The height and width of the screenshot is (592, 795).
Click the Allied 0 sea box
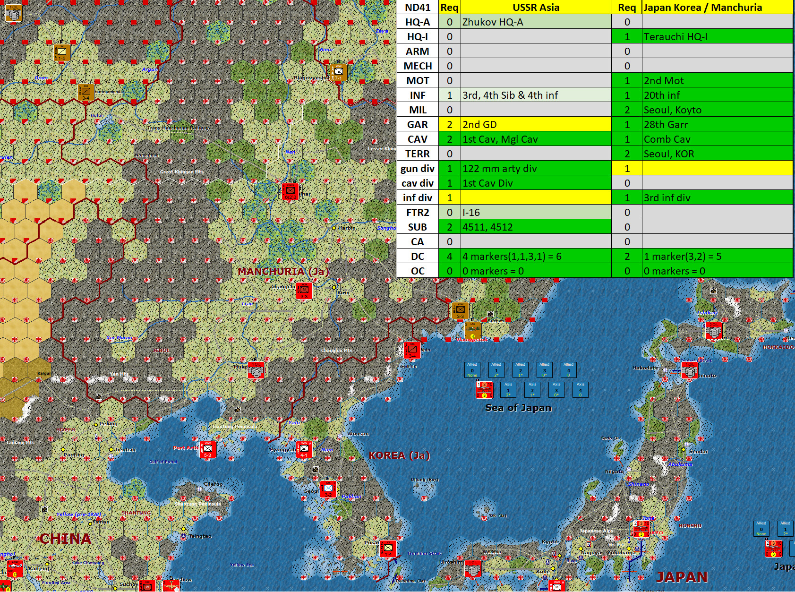point(472,369)
